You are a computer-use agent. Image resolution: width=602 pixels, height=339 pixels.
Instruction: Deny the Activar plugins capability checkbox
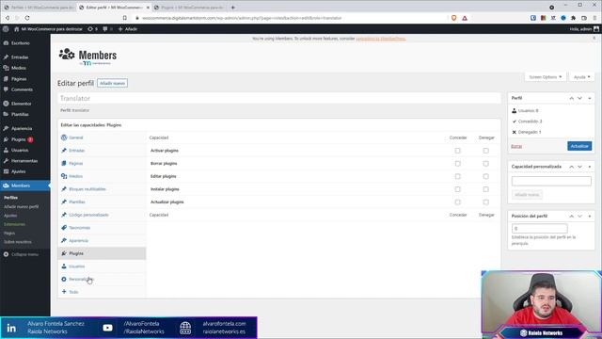pos(486,151)
